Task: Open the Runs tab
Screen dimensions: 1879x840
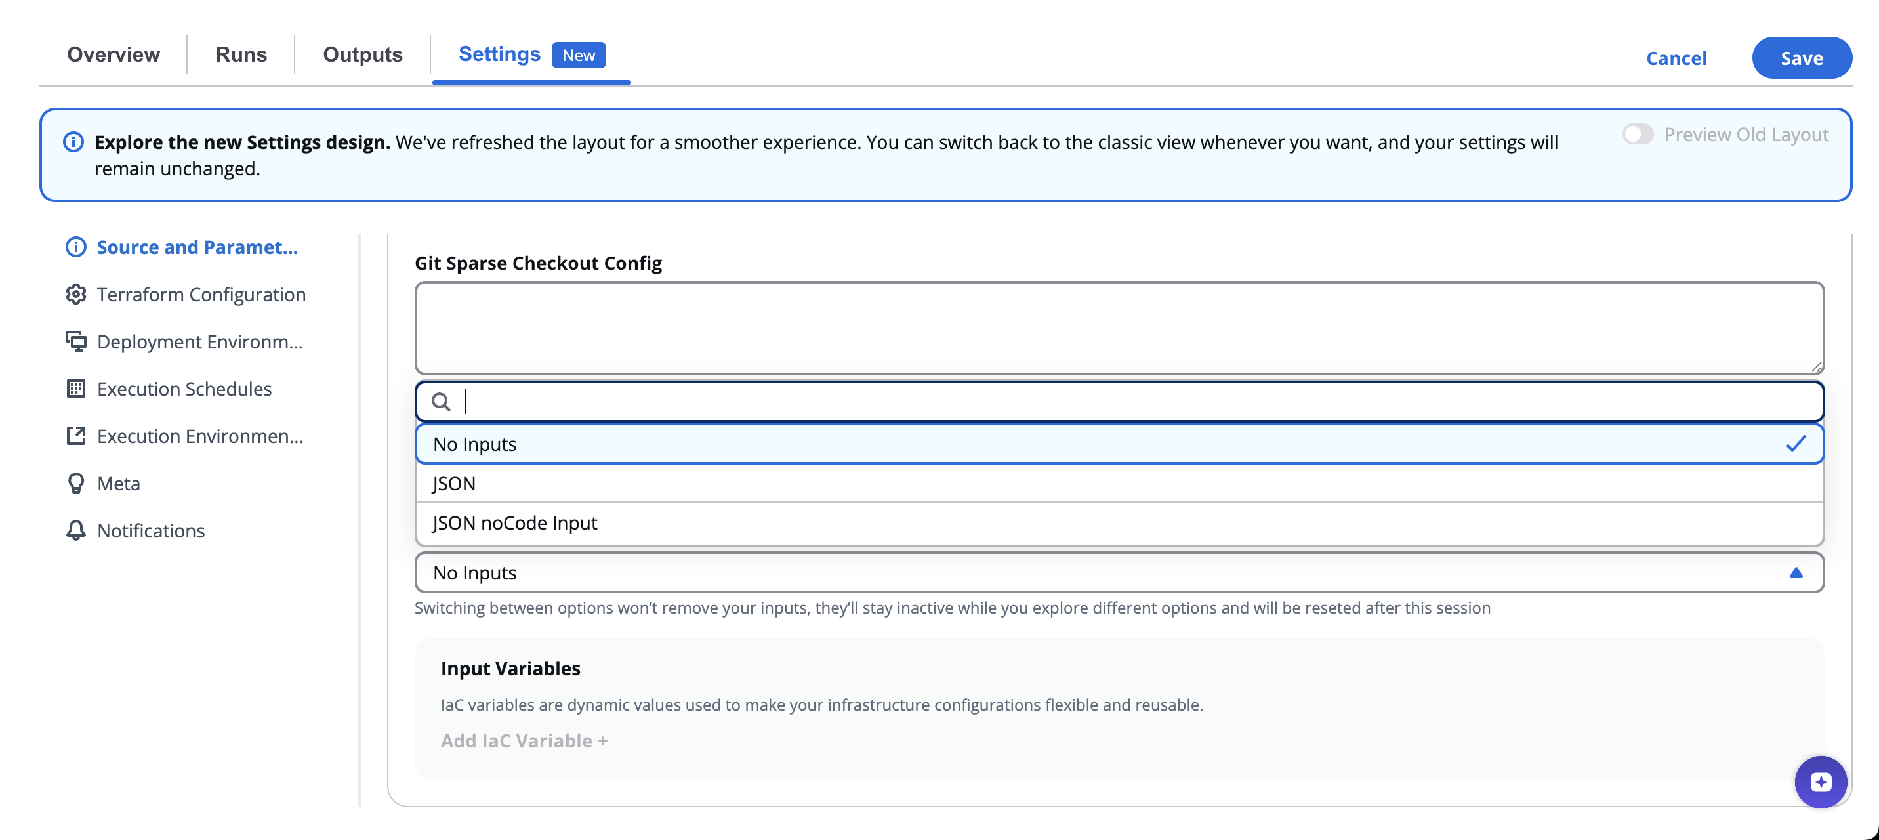Action: [x=241, y=54]
